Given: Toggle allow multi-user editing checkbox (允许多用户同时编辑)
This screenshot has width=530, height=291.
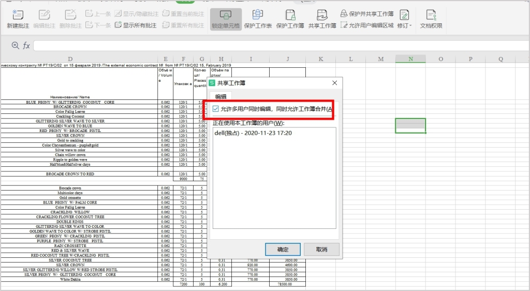Looking at the screenshot, I should point(216,109).
